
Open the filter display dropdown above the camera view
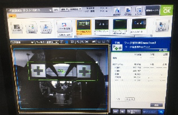47,42
